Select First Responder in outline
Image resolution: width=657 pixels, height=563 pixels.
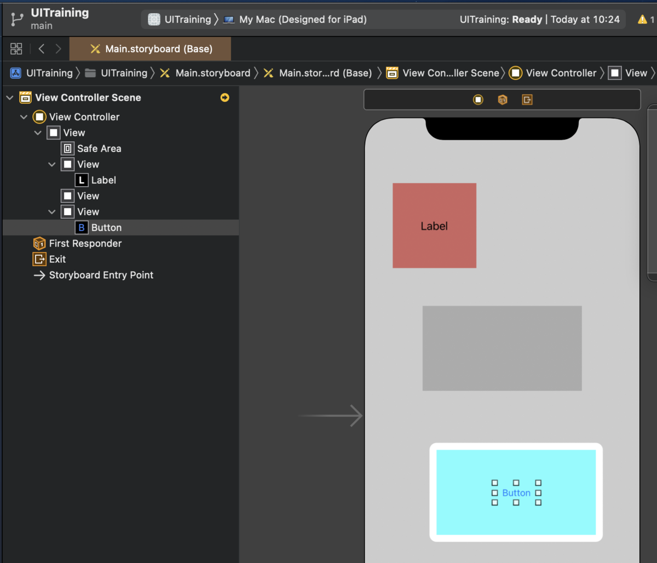click(x=120, y=243)
